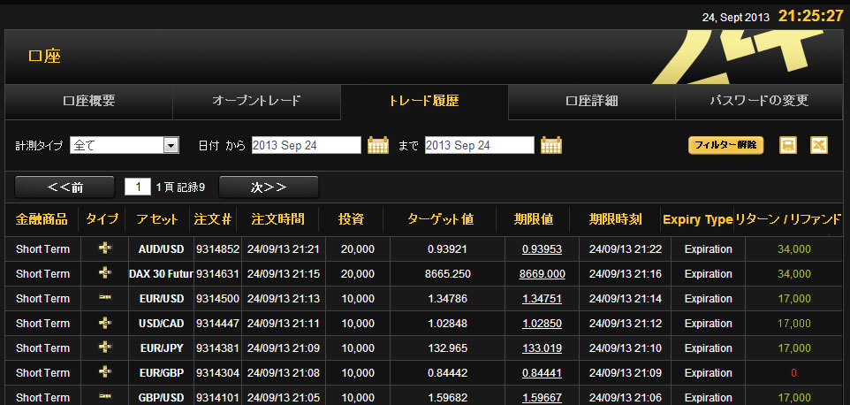Click the red 0 return value
850x405 pixels.
point(794,373)
